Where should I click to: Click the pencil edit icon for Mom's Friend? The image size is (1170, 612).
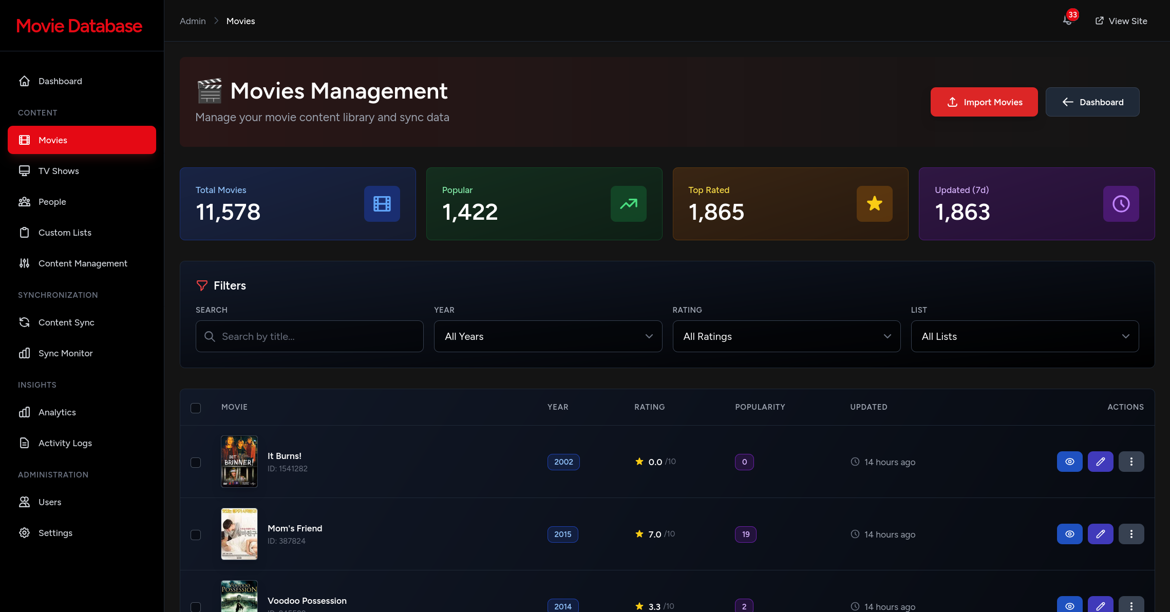coord(1100,534)
